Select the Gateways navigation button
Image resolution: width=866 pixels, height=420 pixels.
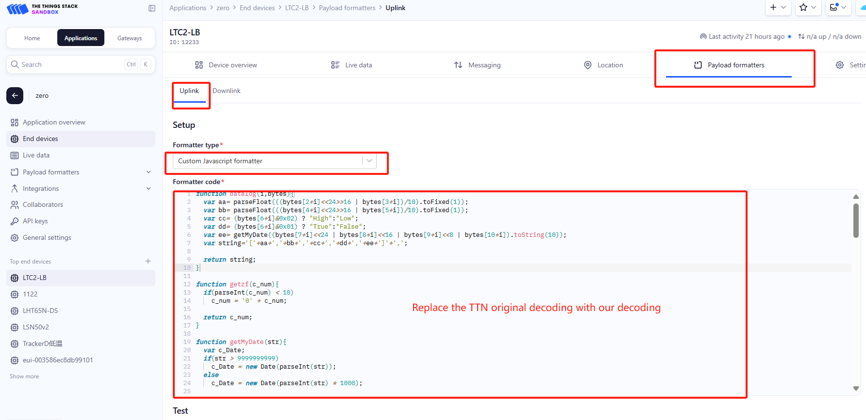pos(130,38)
